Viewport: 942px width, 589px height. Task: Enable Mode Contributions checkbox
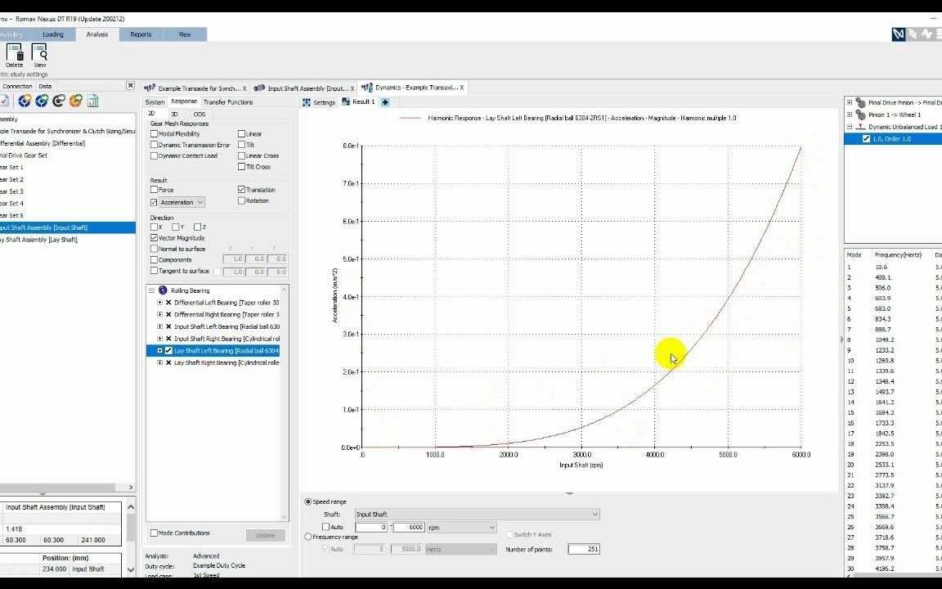tap(154, 533)
